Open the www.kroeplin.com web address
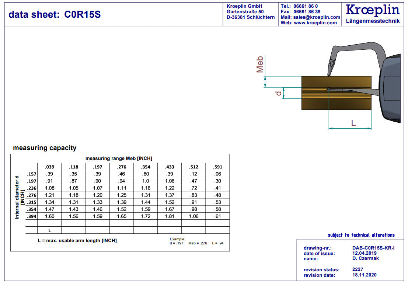 click(x=315, y=23)
